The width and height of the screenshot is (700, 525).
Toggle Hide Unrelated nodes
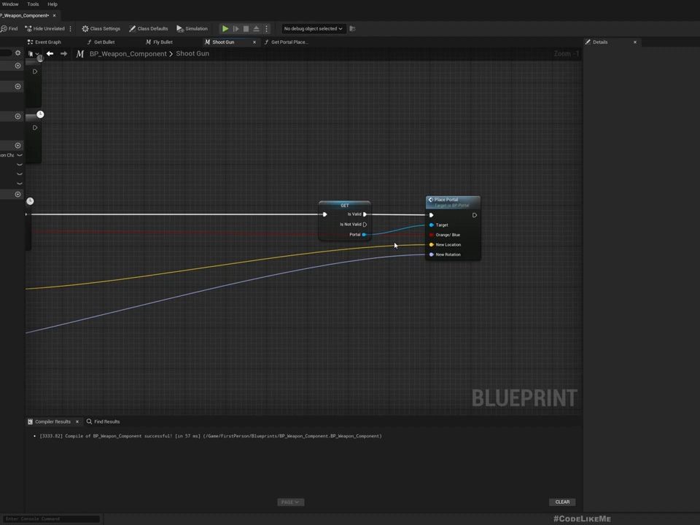44,28
